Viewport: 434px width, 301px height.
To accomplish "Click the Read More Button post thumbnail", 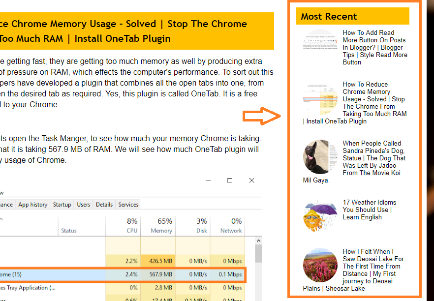I will [320, 46].
